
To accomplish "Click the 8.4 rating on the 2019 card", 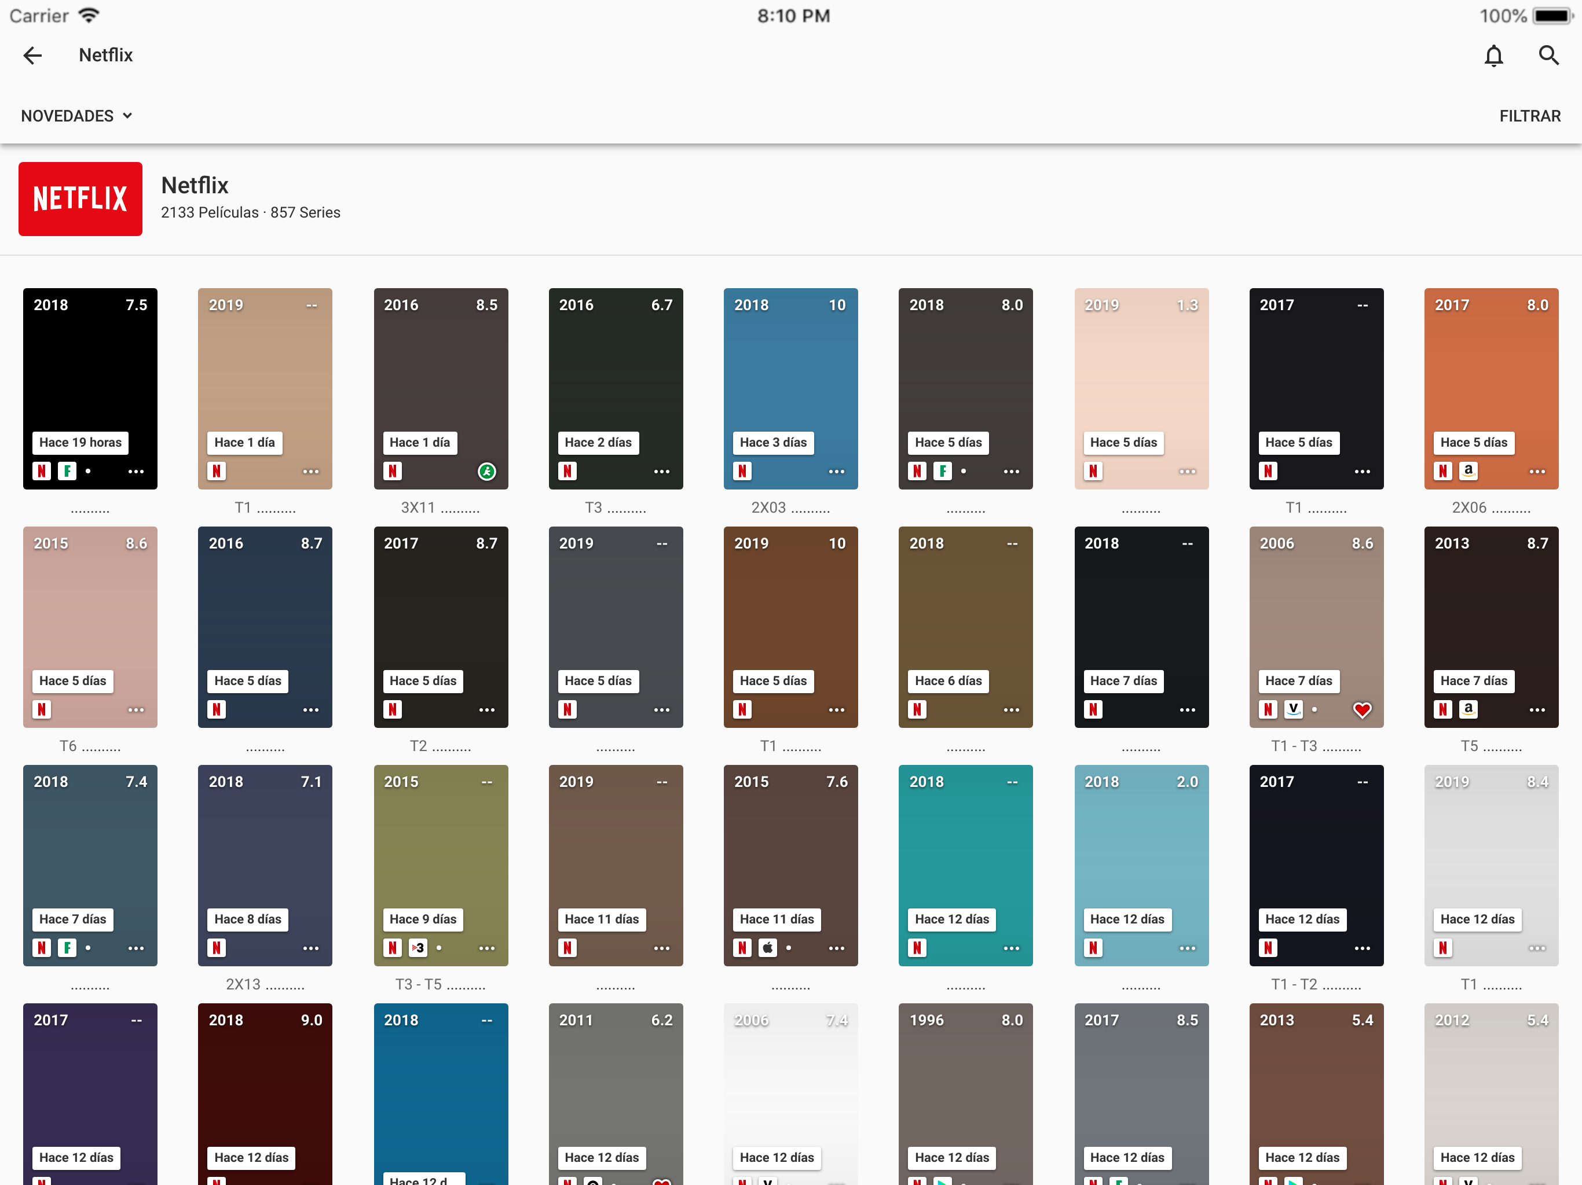I will 1537,782.
